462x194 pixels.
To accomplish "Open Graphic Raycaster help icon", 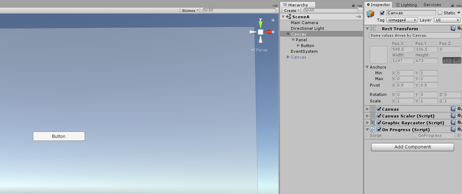I will (453, 123).
